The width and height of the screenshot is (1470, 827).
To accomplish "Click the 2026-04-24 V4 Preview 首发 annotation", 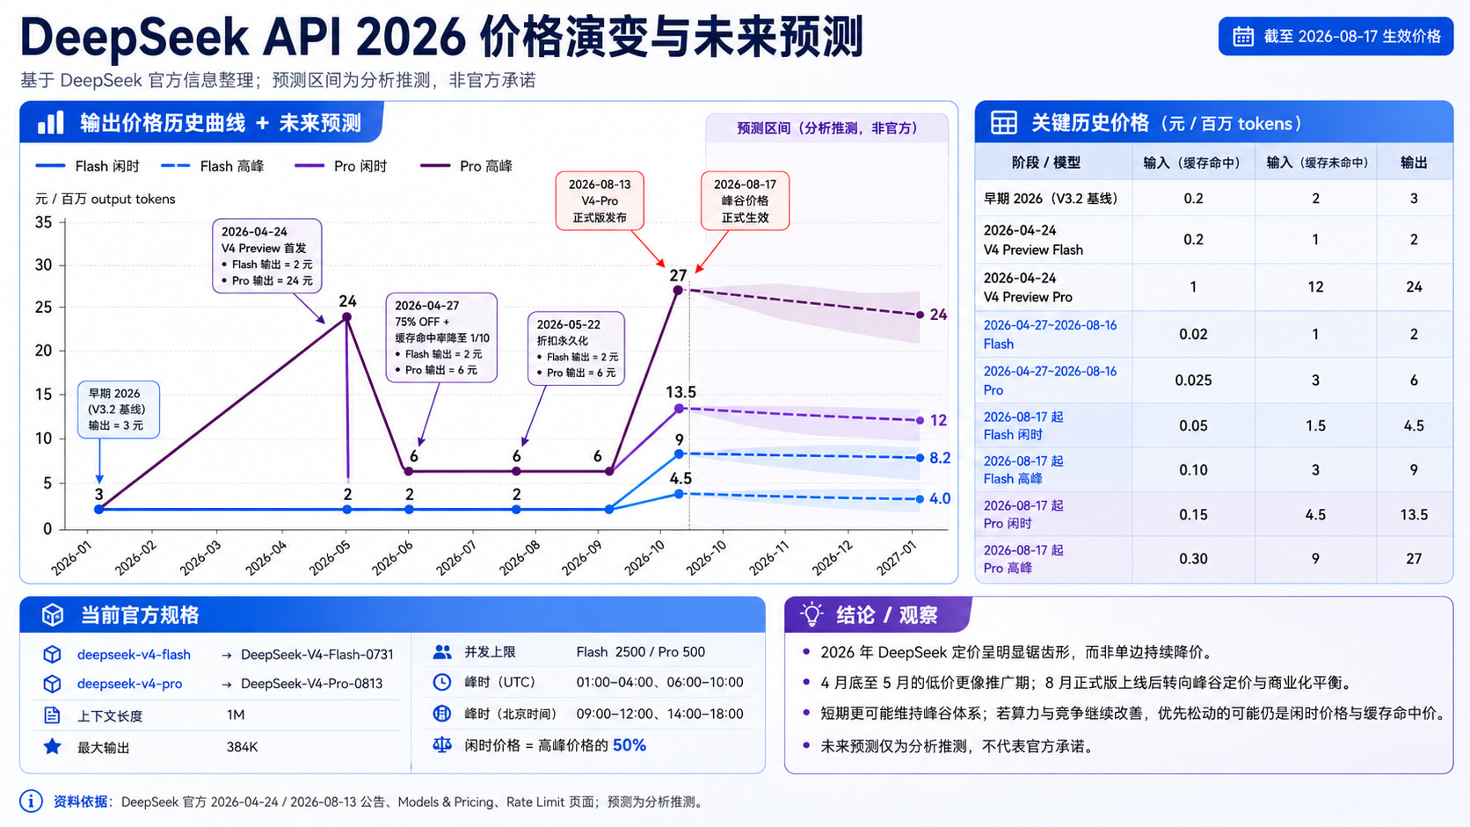I will pyautogui.click(x=266, y=256).
